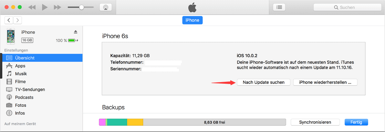Click the red close window button
The image size is (385, 132).
(x=7, y=7)
